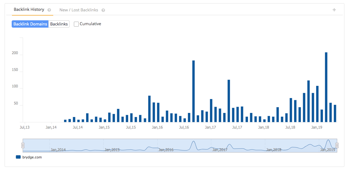Enable the Cumulative checkbox
Screen dimensions: 349x169
76,24
